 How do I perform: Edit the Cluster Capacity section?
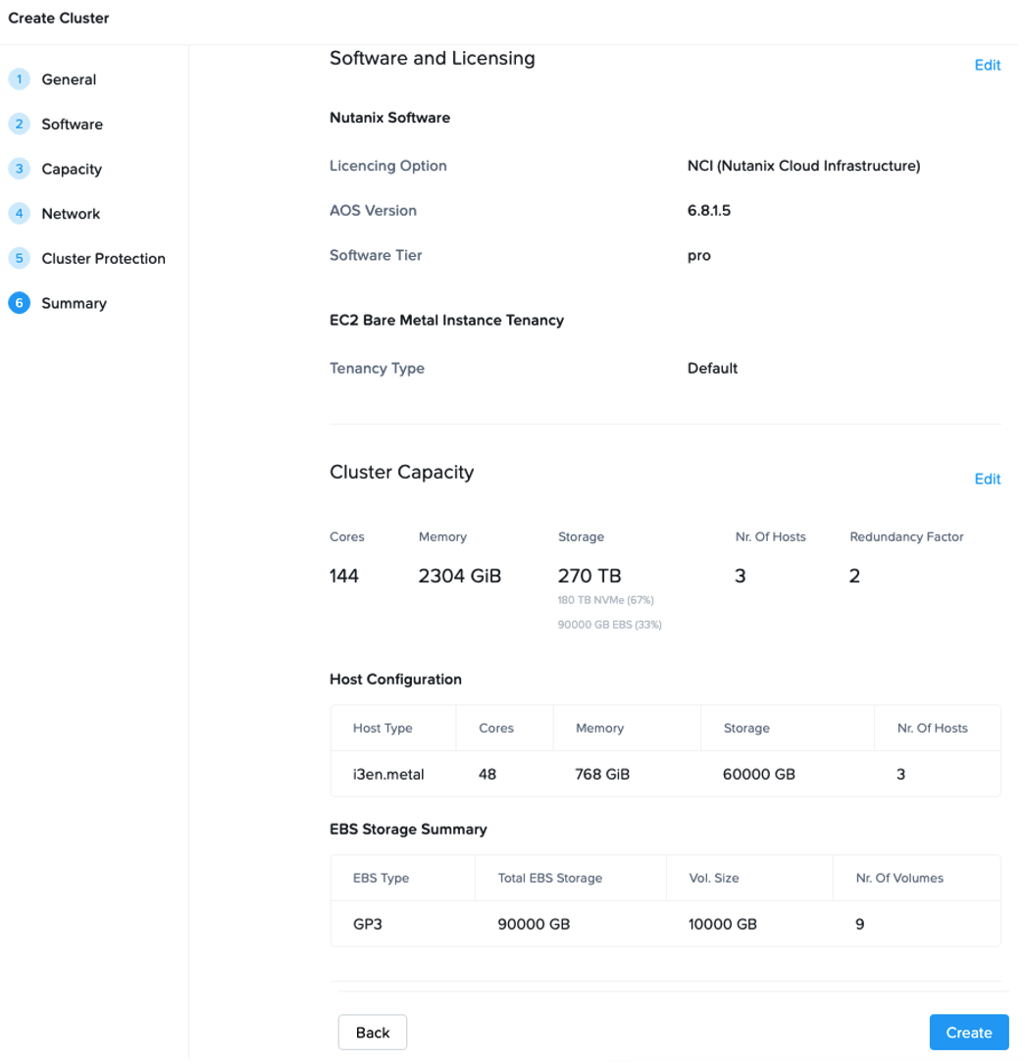987,479
